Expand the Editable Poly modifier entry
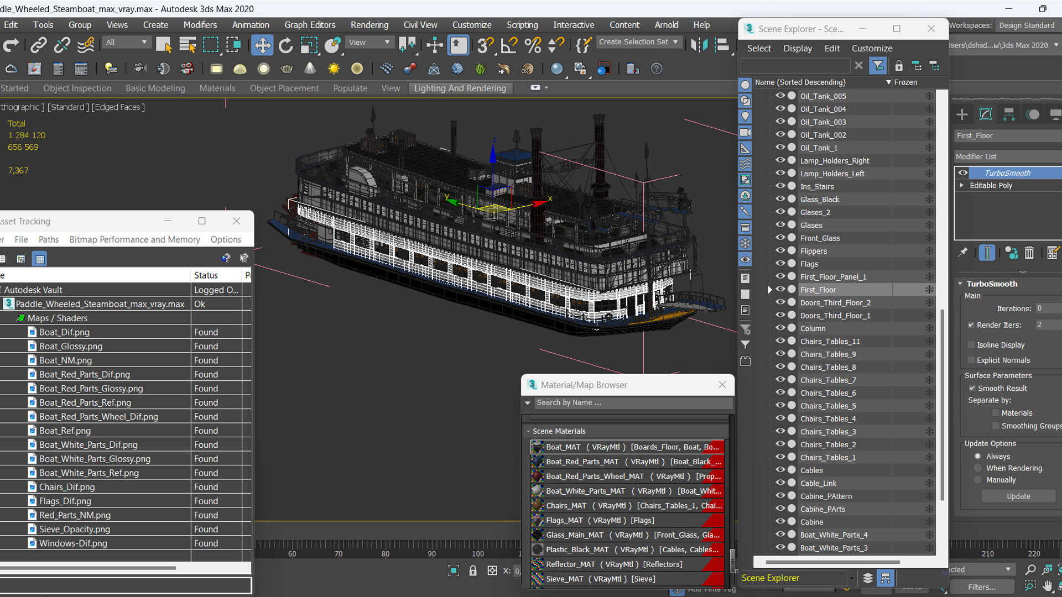 click(x=962, y=186)
